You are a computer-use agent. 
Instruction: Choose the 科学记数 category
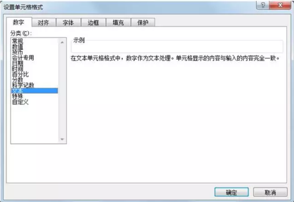point(34,85)
